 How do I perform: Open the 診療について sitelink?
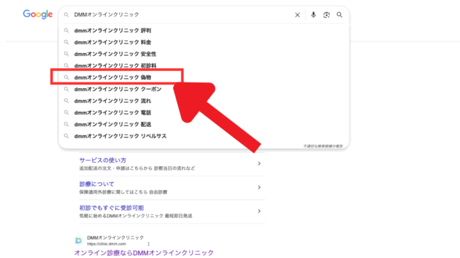pos(96,184)
